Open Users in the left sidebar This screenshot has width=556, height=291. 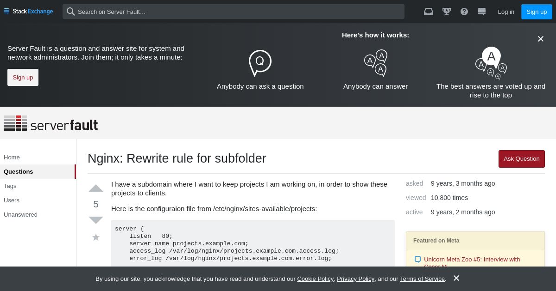(x=38, y=200)
